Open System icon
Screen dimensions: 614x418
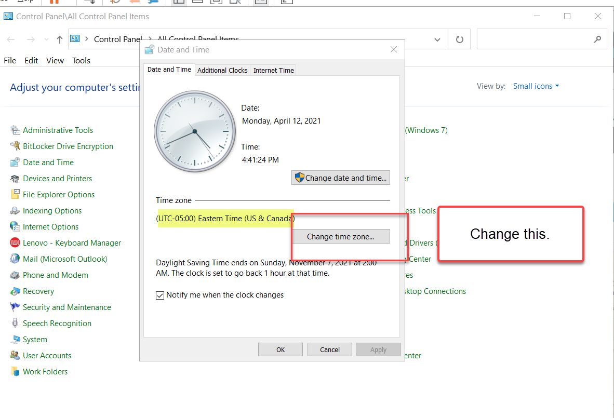(15, 339)
